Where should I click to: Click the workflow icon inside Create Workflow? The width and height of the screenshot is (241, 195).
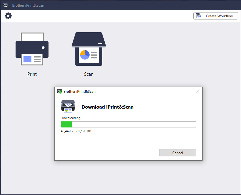click(x=199, y=16)
